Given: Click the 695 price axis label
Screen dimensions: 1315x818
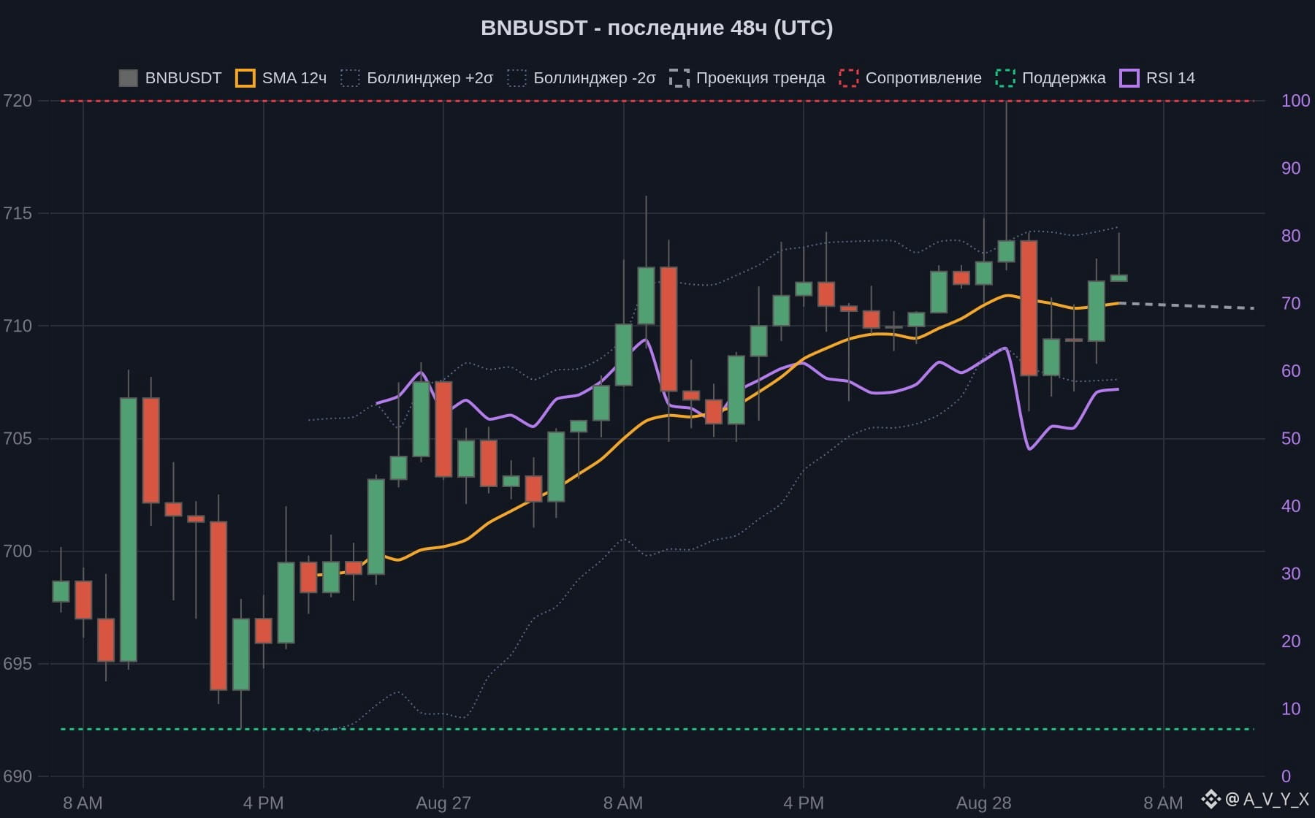Looking at the screenshot, I should [18, 664].
